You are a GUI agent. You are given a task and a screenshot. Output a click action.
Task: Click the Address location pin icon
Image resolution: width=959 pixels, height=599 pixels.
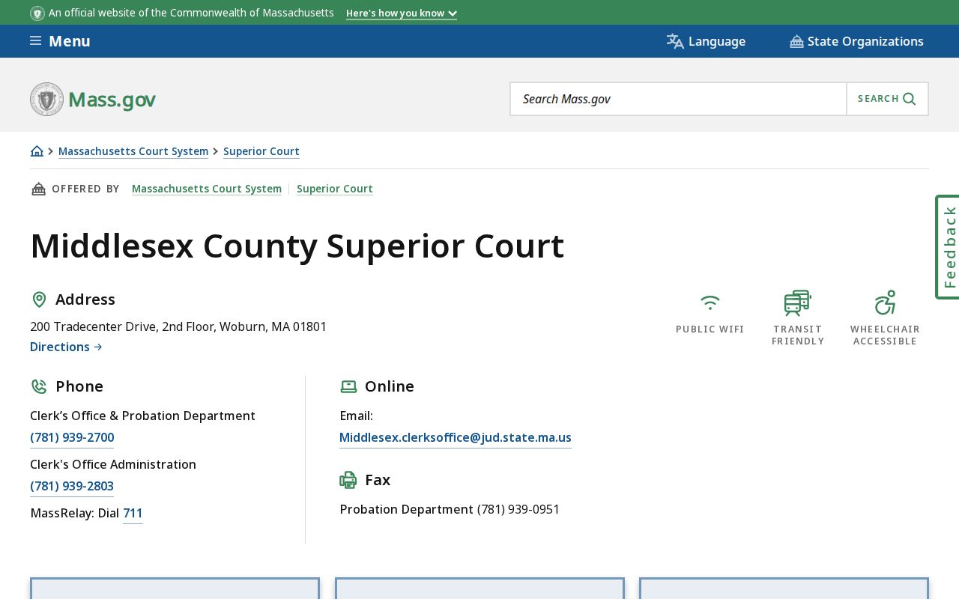pyautogui.click(x=39, y=299)
